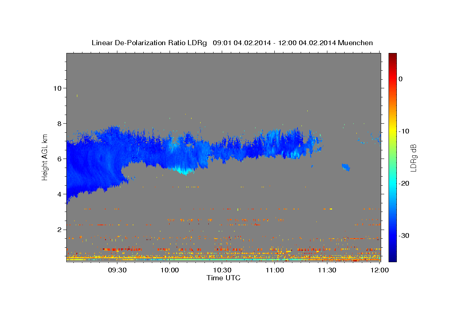The image size is (471, 314).
Task: Click colorbar value -30 label
Action: [404, 235]
